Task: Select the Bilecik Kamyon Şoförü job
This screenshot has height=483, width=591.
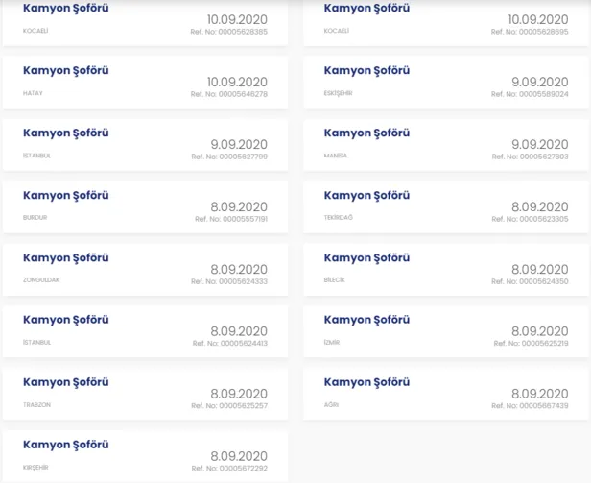Action: [366, 258]
